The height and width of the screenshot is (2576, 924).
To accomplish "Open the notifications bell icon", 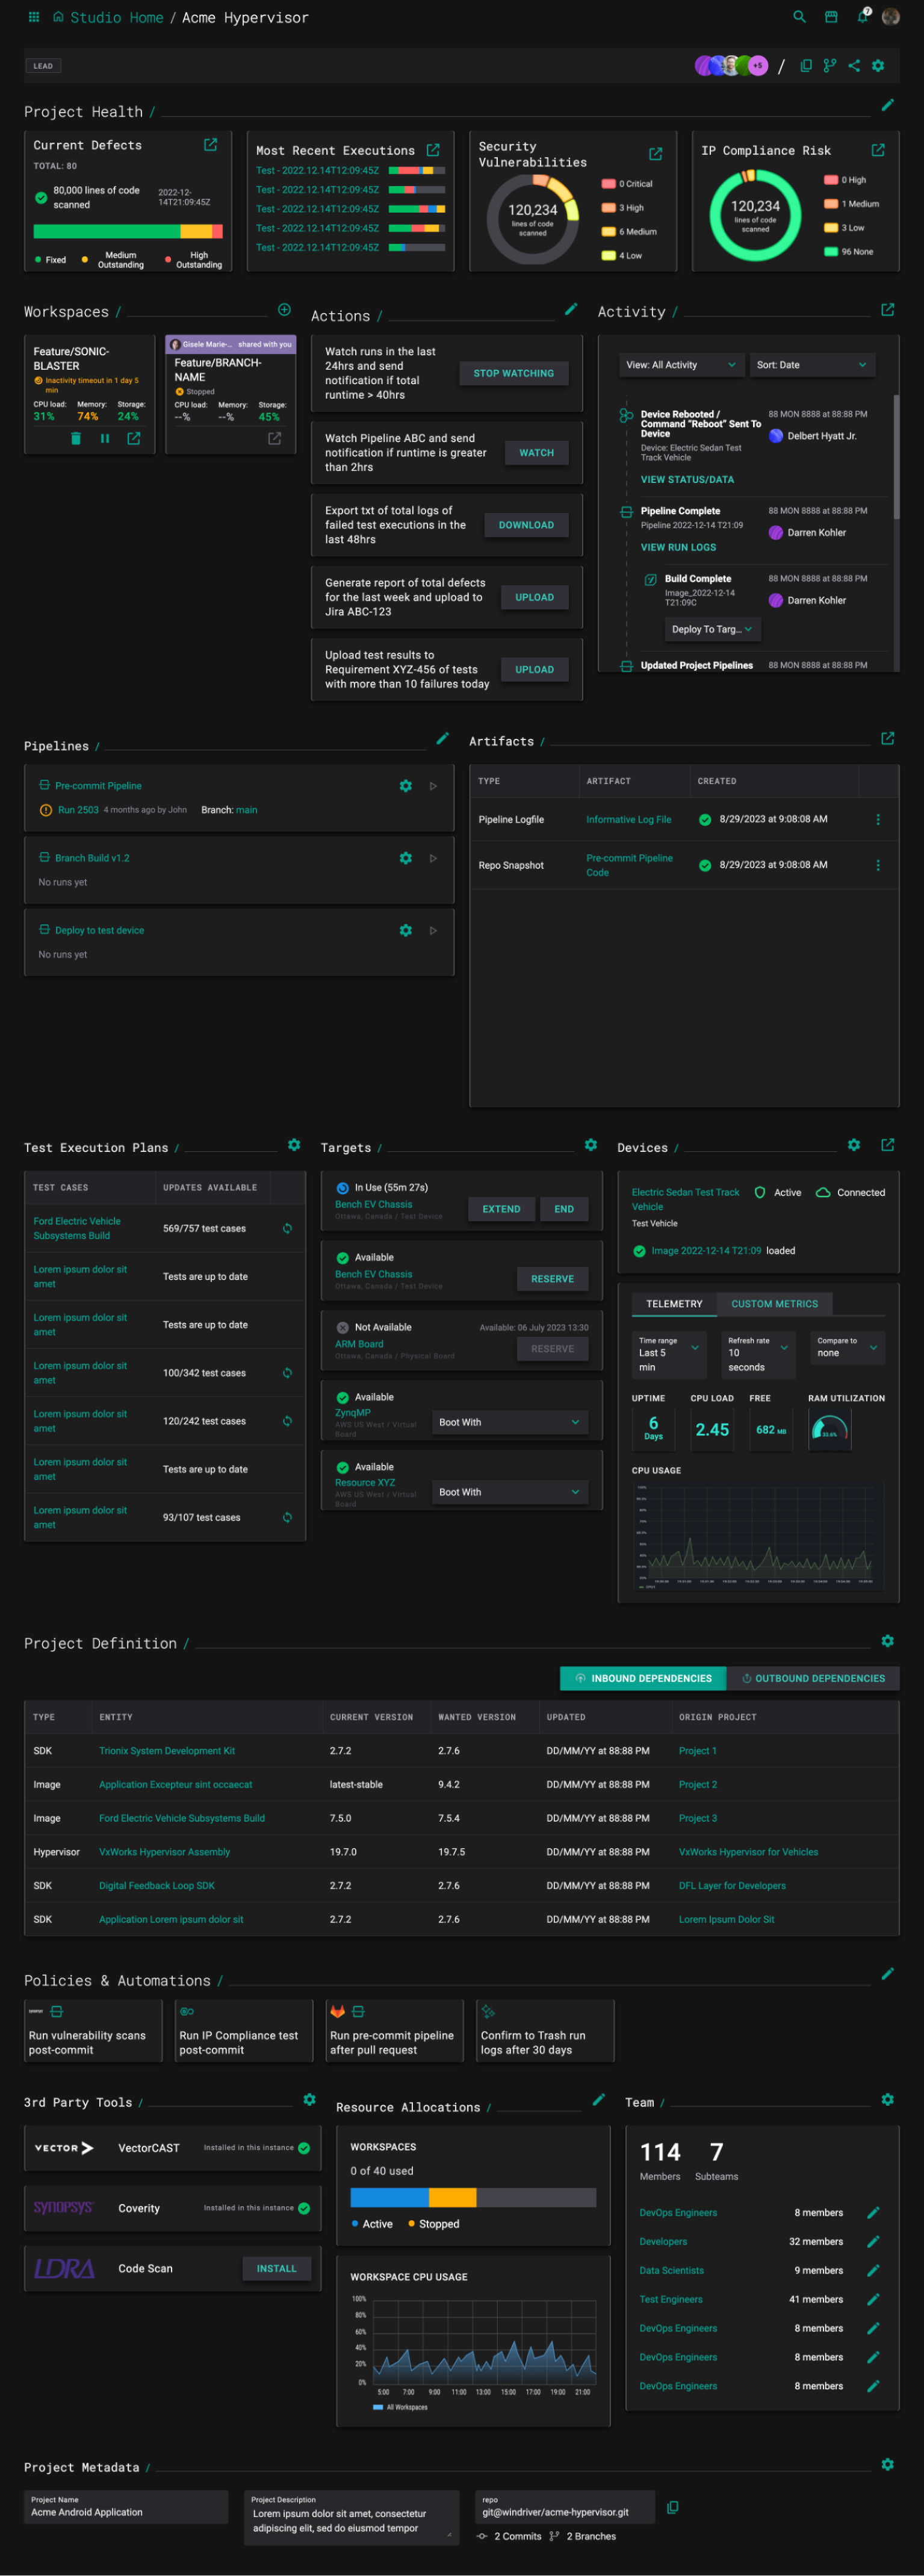I will [x=862, y=17].
